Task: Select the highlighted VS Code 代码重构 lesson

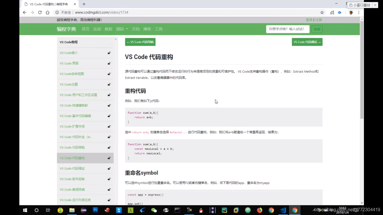Action: 85,158
